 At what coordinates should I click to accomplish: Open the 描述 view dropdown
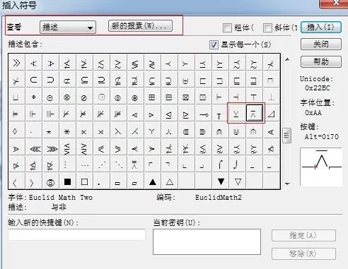(x=68, y=28)
